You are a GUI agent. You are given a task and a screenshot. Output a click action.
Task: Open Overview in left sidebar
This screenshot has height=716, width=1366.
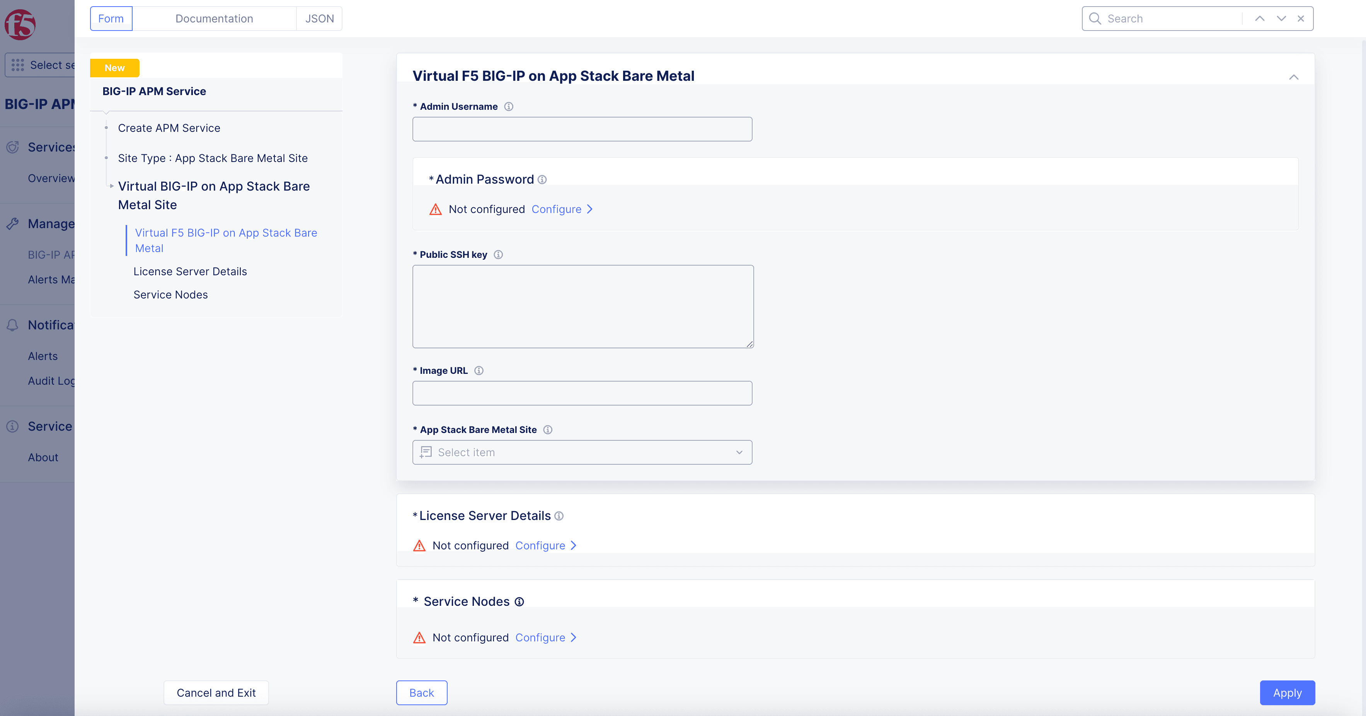pos(51,178)
